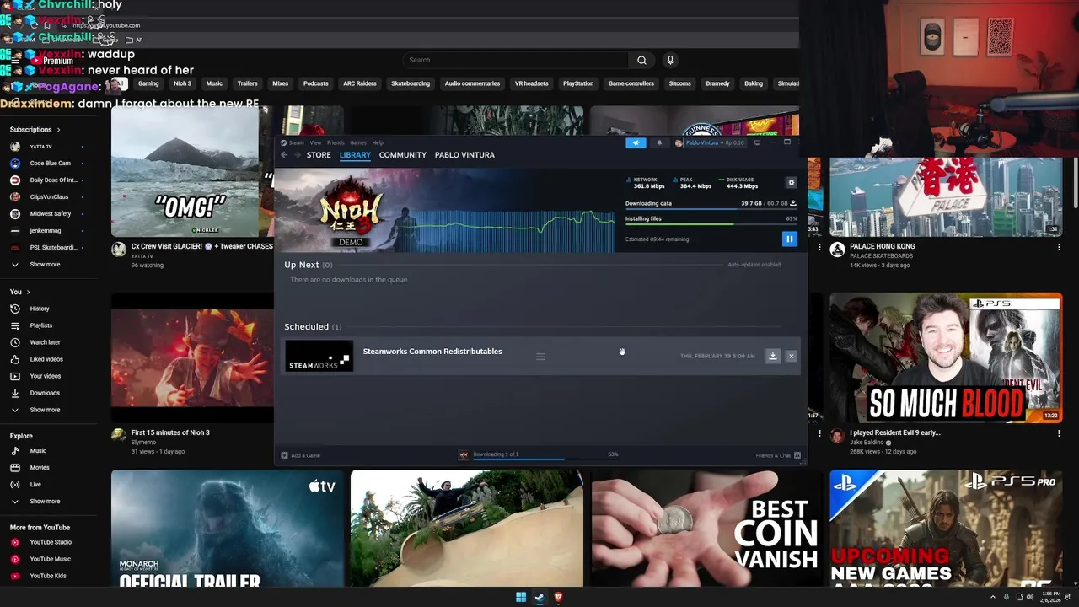Open Explore Music
This screenshot has width=1079, height=607.
(x=38, y=451)
